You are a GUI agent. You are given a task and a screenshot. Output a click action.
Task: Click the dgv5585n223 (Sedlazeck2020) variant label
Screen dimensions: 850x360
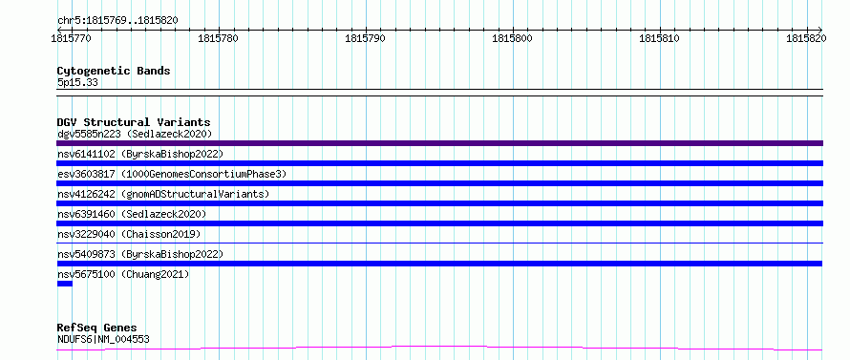click(x=135, y=134)
